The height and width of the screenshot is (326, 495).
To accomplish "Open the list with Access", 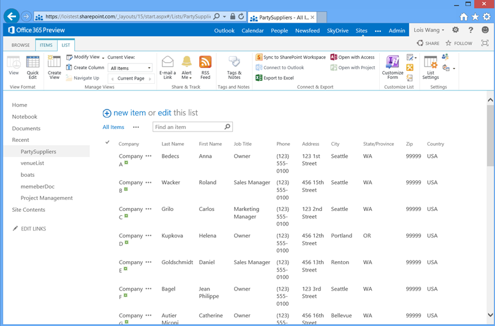I will pos(352,57).
